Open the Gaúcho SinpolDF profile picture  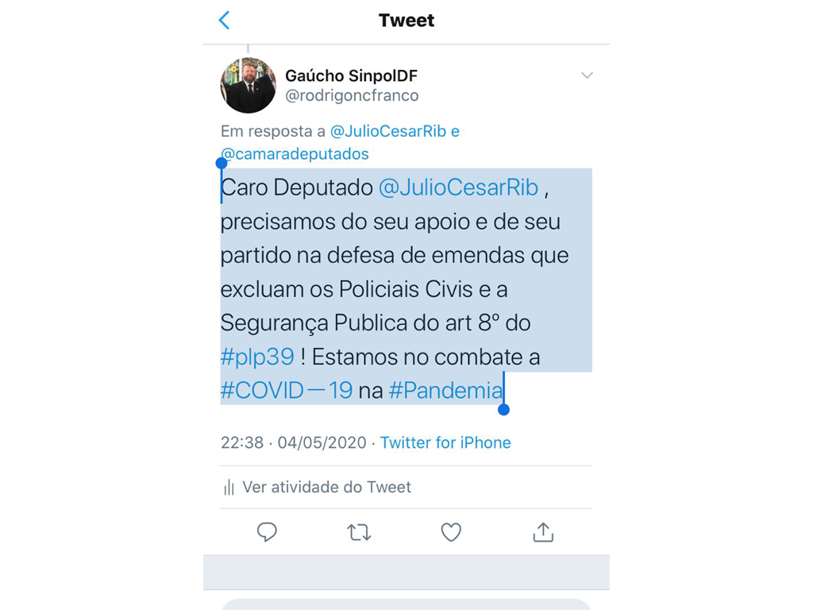(249, 85)
